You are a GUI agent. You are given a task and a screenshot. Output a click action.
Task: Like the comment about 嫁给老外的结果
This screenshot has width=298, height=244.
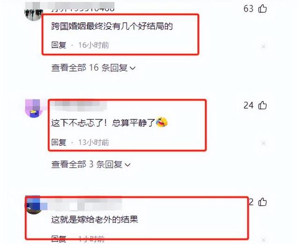click(x=262, y=202)
